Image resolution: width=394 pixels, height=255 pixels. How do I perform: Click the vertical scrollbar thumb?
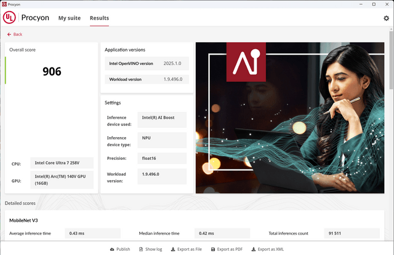(x=392, y=60)
